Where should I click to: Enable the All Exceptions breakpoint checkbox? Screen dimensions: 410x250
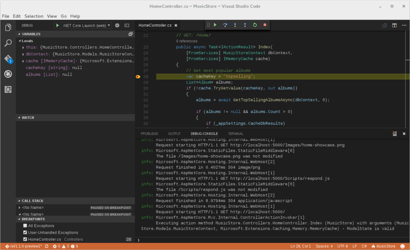click(25, 226)
